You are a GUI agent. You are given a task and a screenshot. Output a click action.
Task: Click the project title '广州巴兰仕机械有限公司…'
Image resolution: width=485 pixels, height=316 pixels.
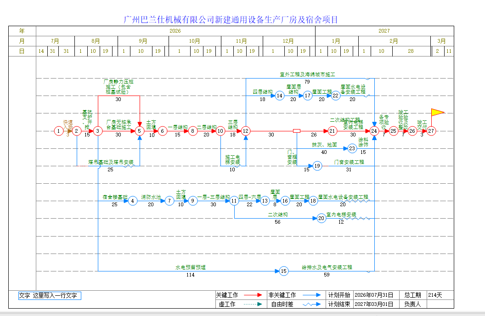[x=231, y=20]
